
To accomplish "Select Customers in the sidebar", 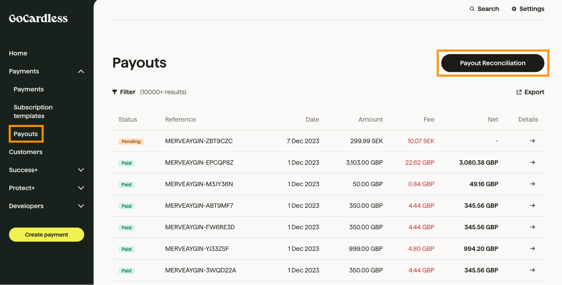I will 26,152.
